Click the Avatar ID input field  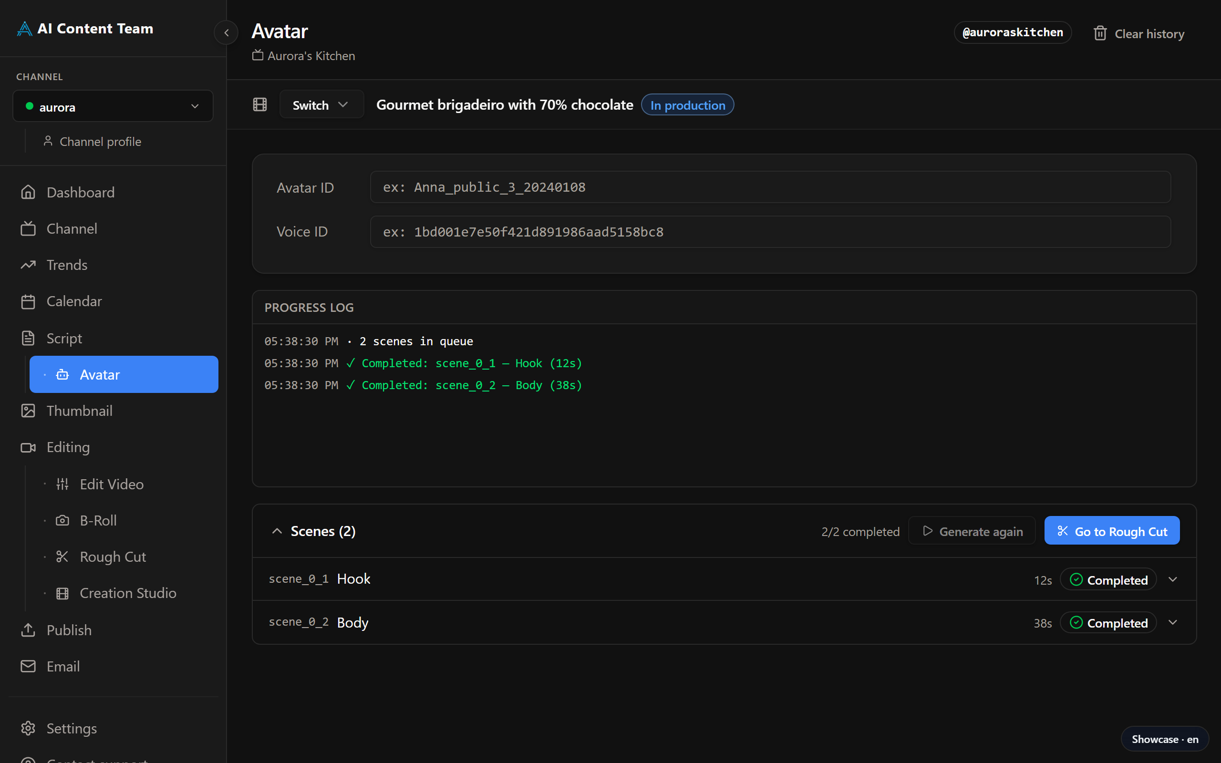770,187
